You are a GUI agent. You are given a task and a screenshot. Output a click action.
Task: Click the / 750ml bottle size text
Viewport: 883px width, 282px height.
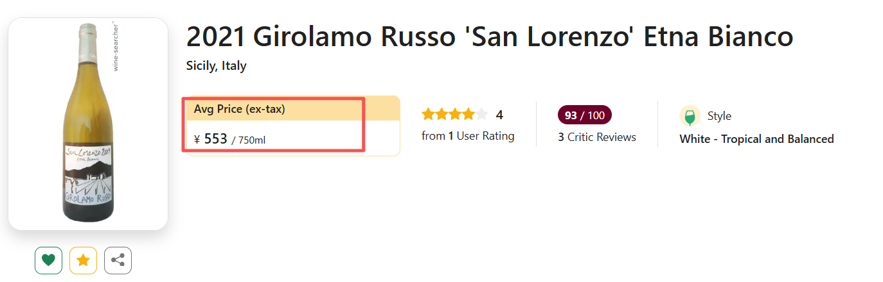[248, 140]
